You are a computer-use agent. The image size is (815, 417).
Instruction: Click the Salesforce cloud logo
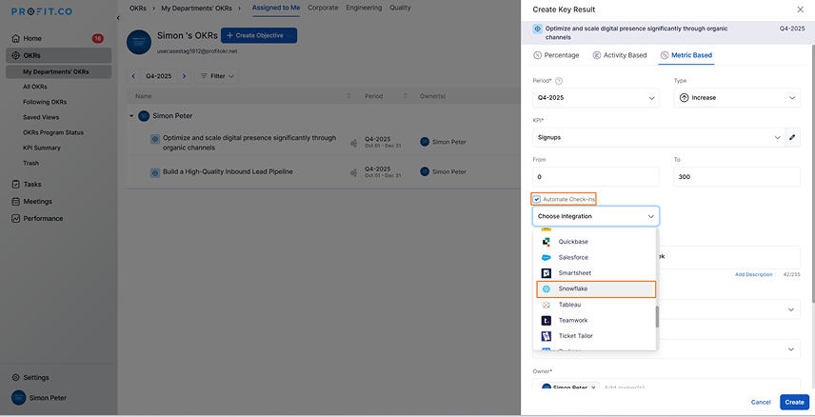547,257
